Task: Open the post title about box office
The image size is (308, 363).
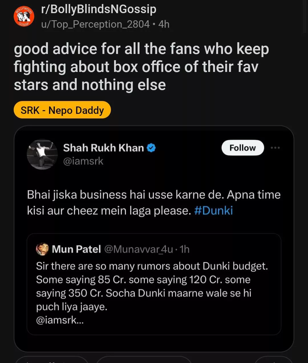Action: pos(141,67)
